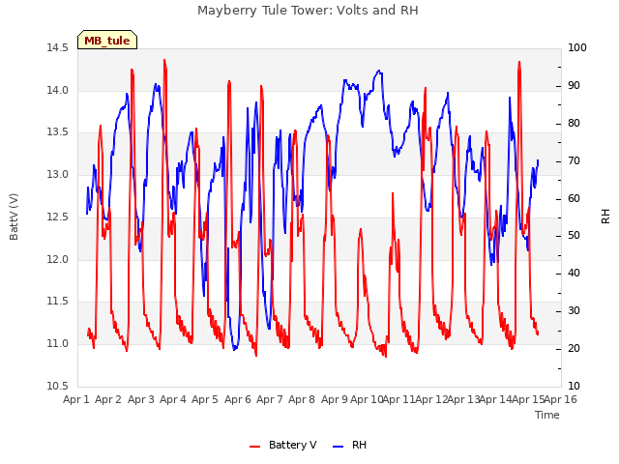Click the 20 right axis value
619x464 pixels.
coord(574,348)
